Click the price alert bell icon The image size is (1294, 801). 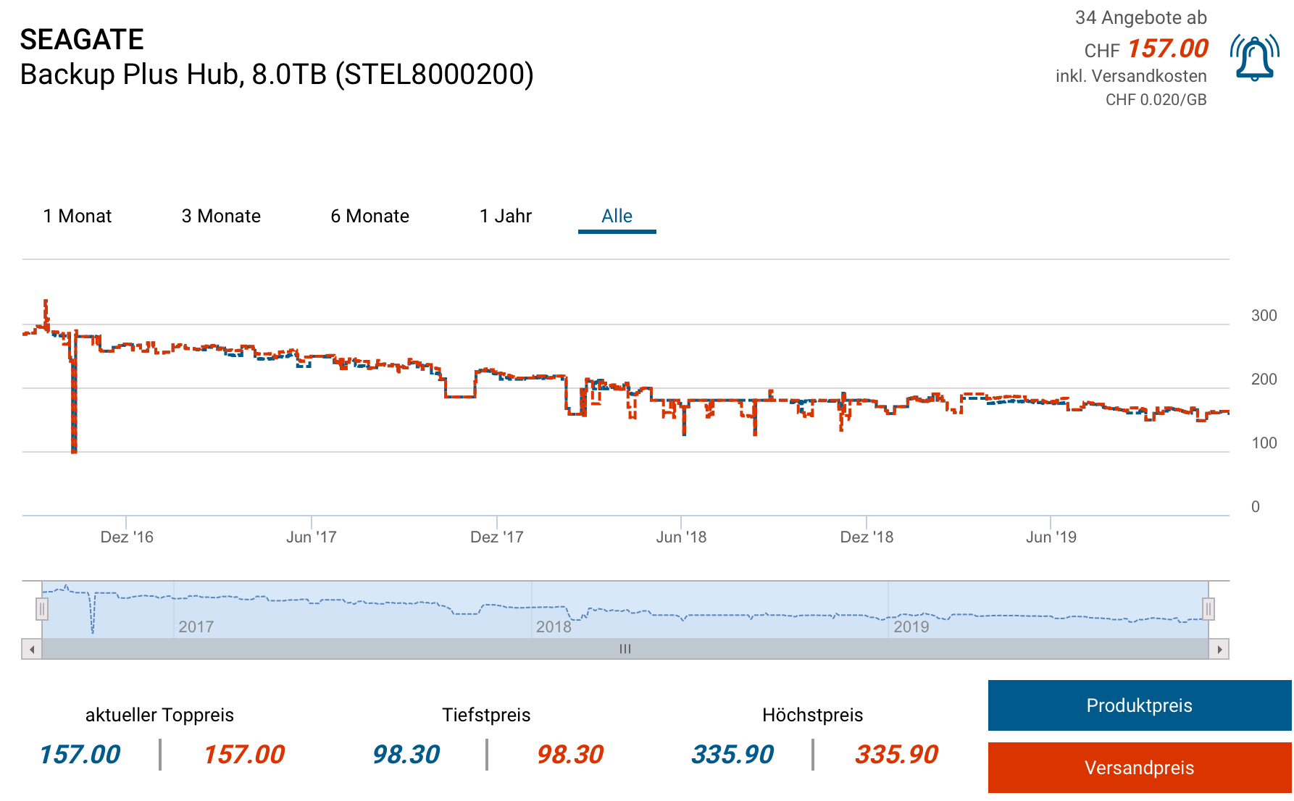pos(1254,58)
